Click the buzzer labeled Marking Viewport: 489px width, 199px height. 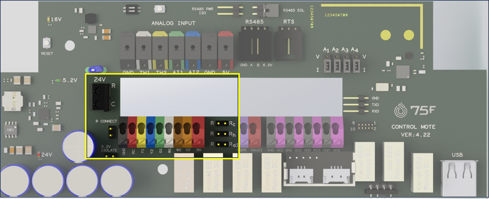click(x=12, y=101)
